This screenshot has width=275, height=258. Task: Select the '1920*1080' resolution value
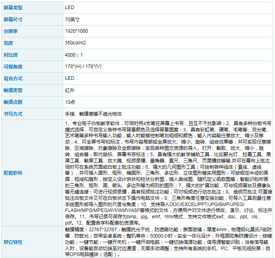tap(76, 31)
